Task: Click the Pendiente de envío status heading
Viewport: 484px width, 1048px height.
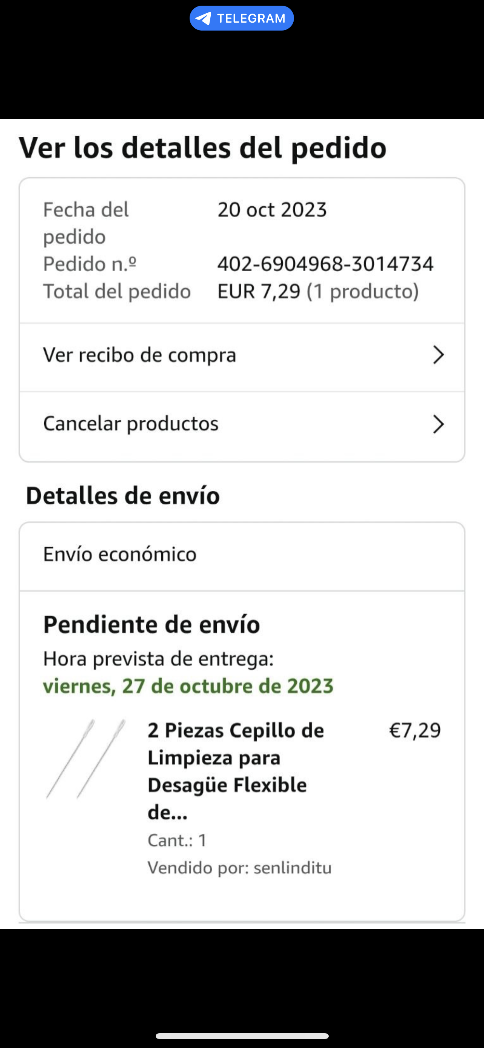Action: (x=152, y=624)
